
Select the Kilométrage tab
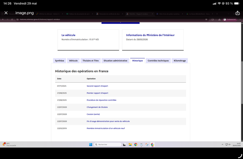(x=180, y=61)
